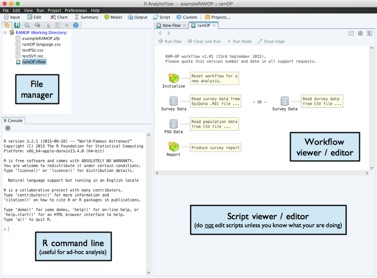Open the Script toolbar menu

coord(161,17)
